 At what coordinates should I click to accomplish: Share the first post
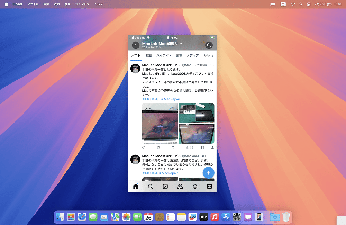(212, 147)
